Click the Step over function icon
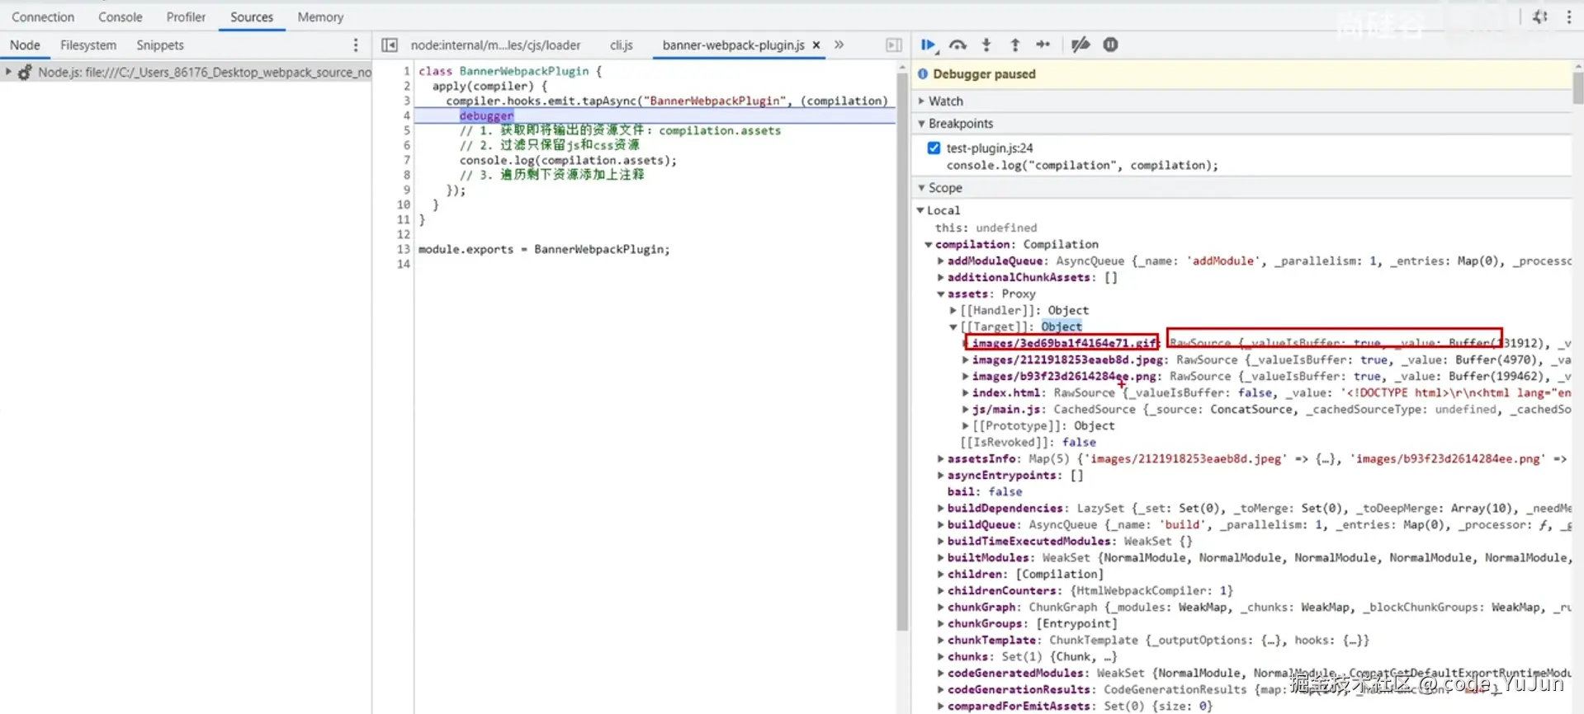Image resolution: width=1584 pixels, height=714 pixels. [957, 45]
